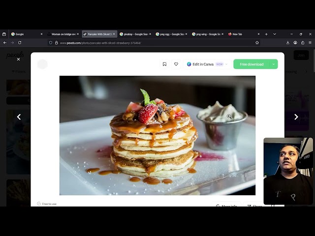This screenshot has width=315, height=236.
Task: Expand the list all tabs chevron
Action: (x=275, y=34)
